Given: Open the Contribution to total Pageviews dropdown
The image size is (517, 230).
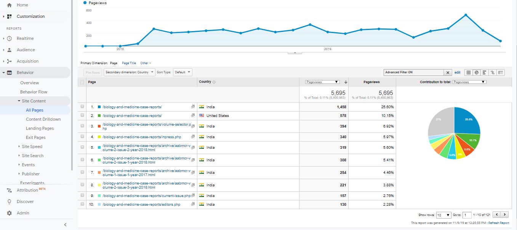Looking at the screenshot, I should tap(469, 82).
